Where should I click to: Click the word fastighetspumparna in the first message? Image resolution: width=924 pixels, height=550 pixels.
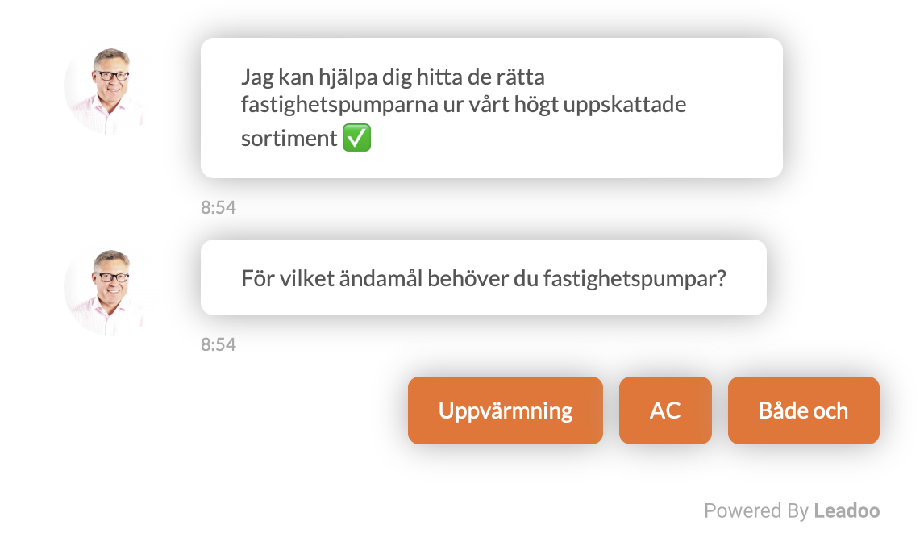click(339, 105)
